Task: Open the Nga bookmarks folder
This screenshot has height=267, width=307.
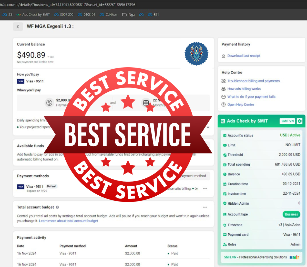Action: [128, 15]
